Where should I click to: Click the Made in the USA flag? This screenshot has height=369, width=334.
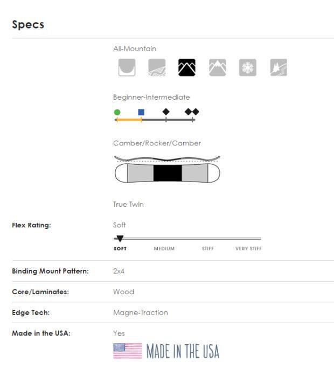click(x=128, y=351)
